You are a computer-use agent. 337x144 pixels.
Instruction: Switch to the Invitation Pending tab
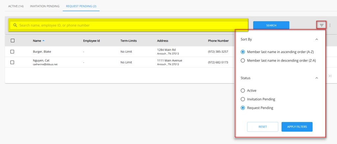(45, 6)
